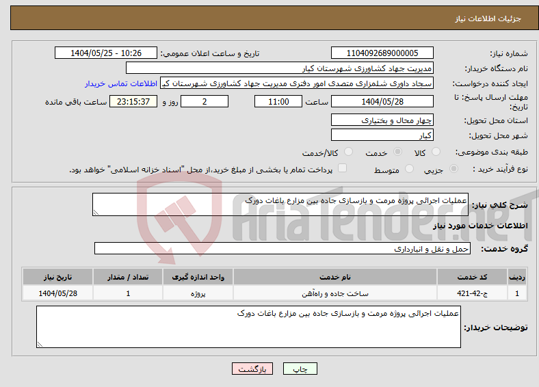This screenshot has height=387, width=539.
Task: Click the label طبقه بندی موضوعی
Action: (x=492, y=152)
